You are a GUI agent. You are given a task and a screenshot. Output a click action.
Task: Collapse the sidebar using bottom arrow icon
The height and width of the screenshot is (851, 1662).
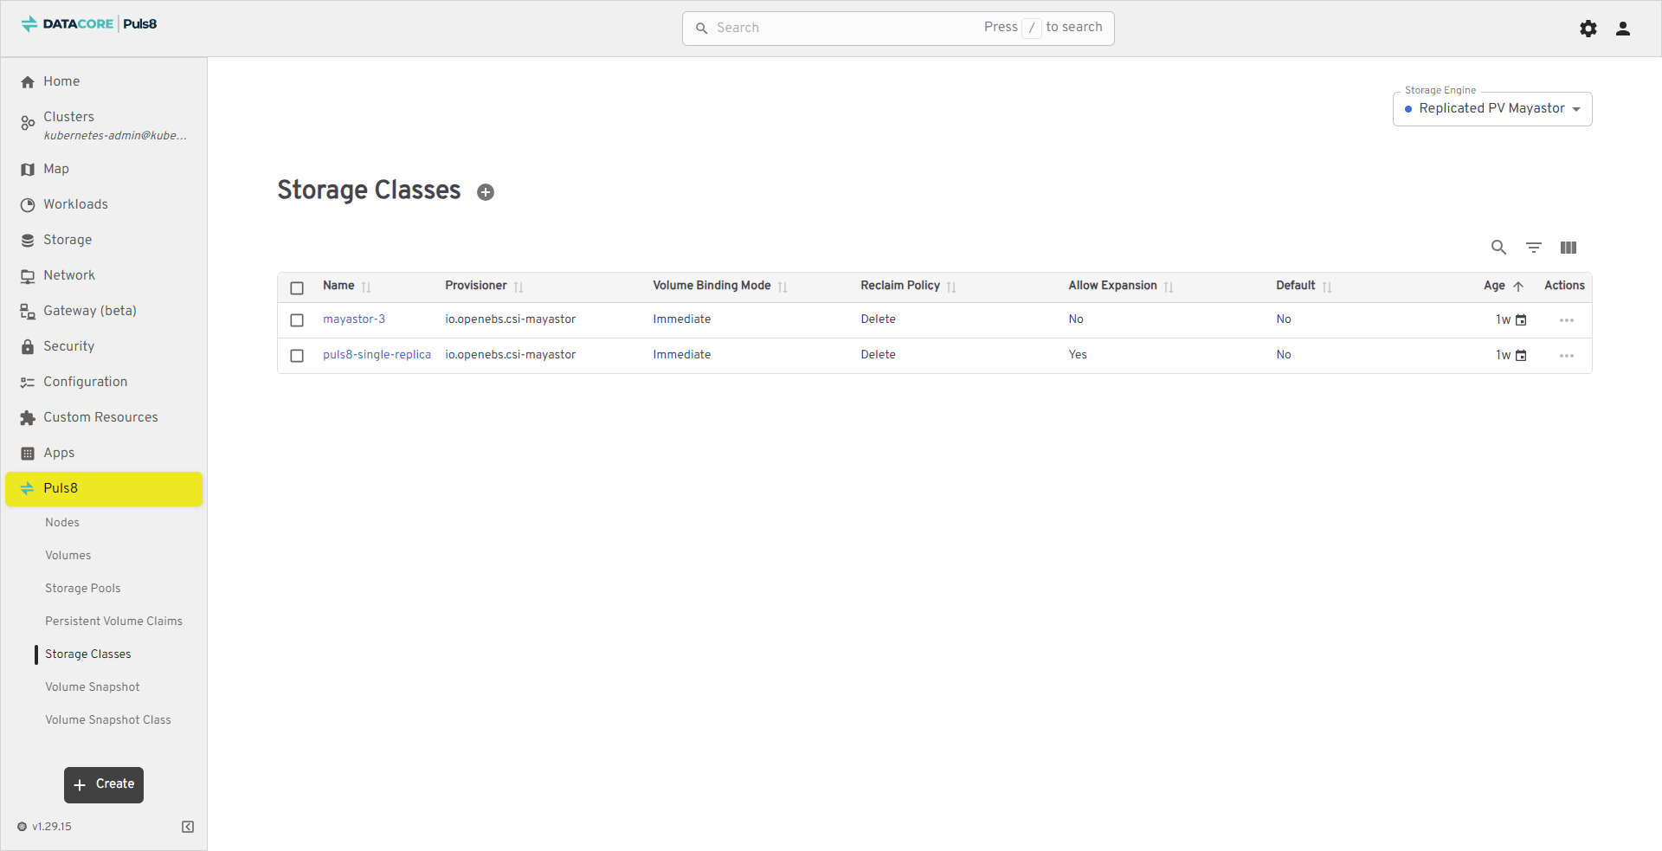(x=188, y=827)
